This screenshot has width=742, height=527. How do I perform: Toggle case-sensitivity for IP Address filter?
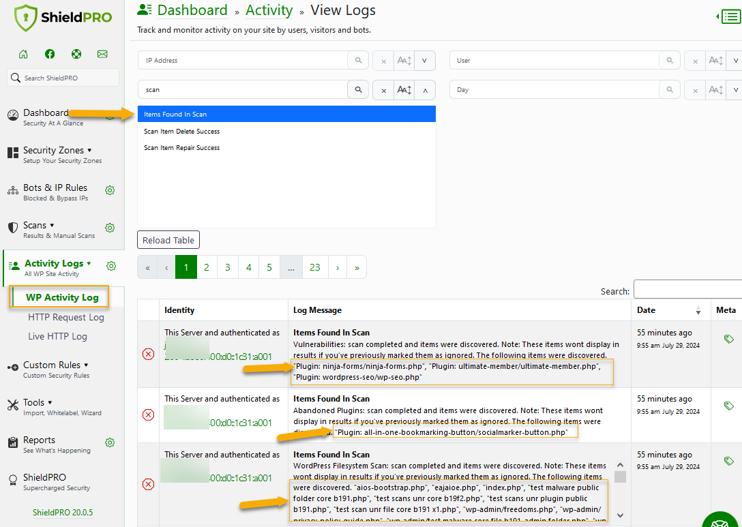(404, 61)
